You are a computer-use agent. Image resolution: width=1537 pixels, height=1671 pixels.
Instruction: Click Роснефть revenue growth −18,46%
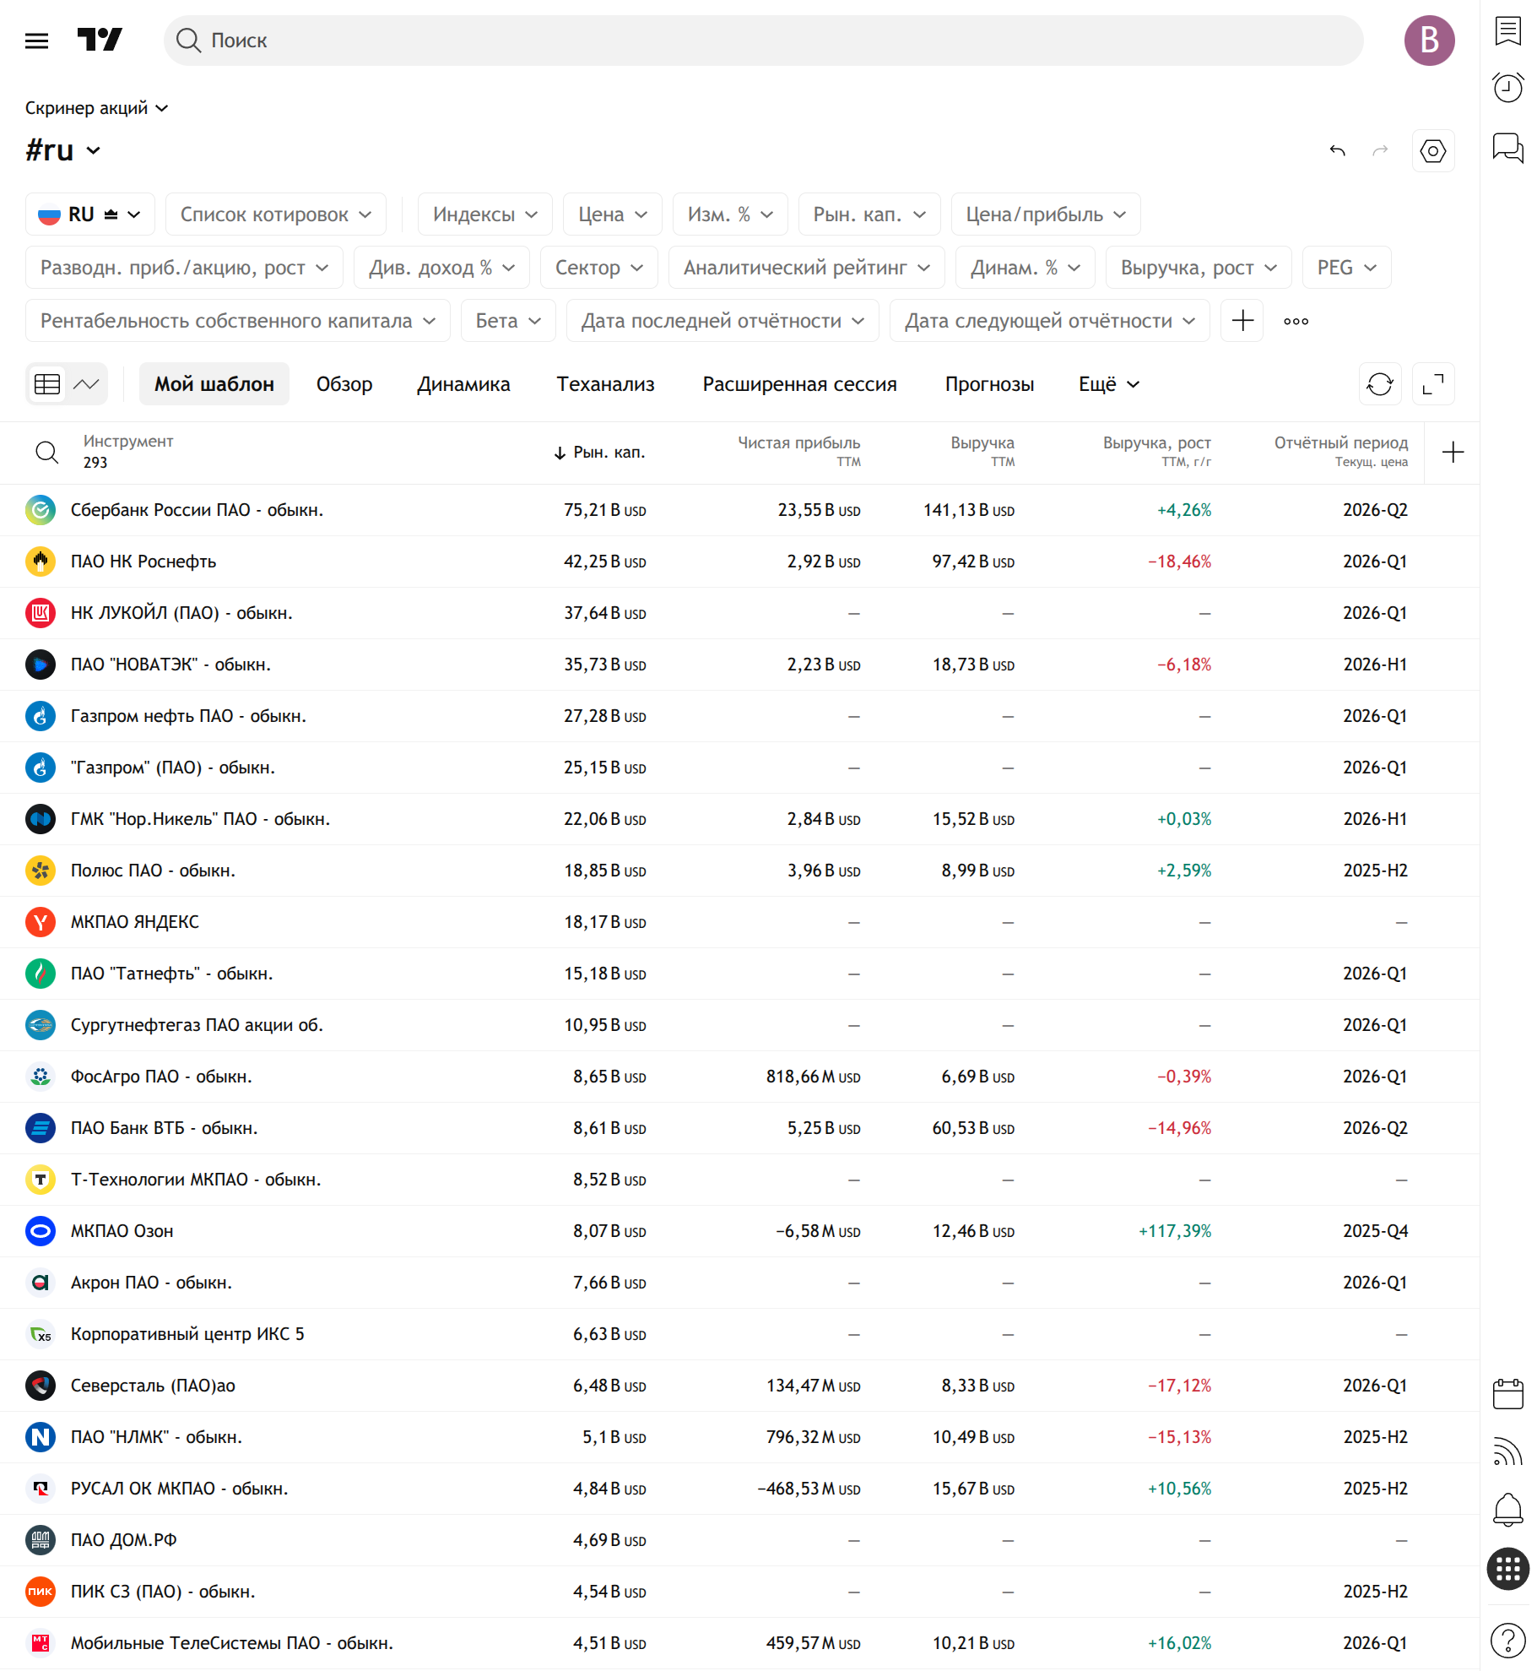pos(1179,562)
